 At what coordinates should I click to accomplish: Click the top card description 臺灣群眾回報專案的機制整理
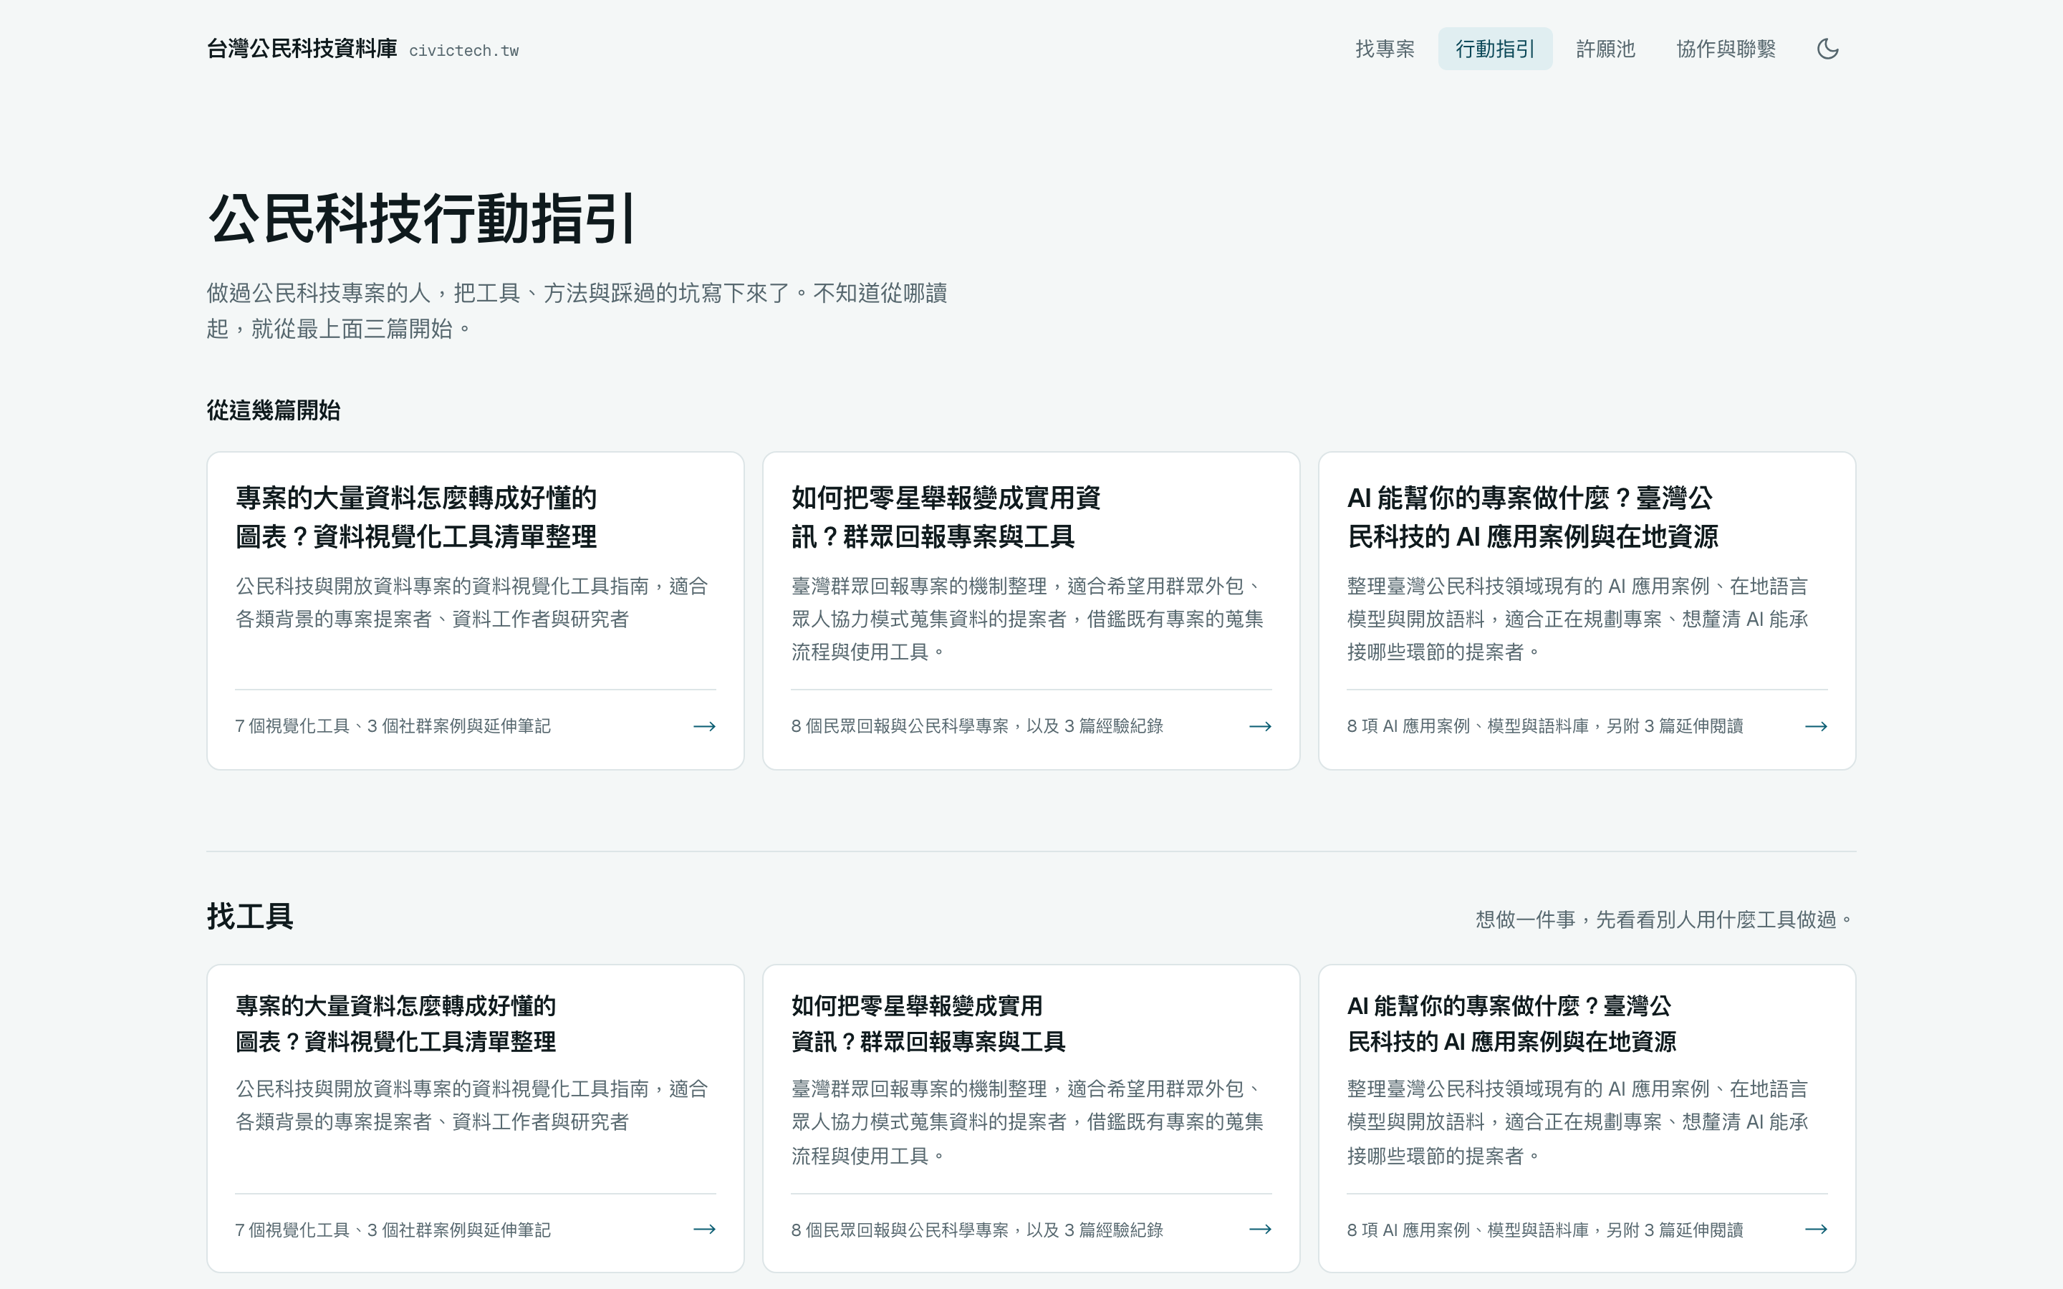pos(1027,619)
